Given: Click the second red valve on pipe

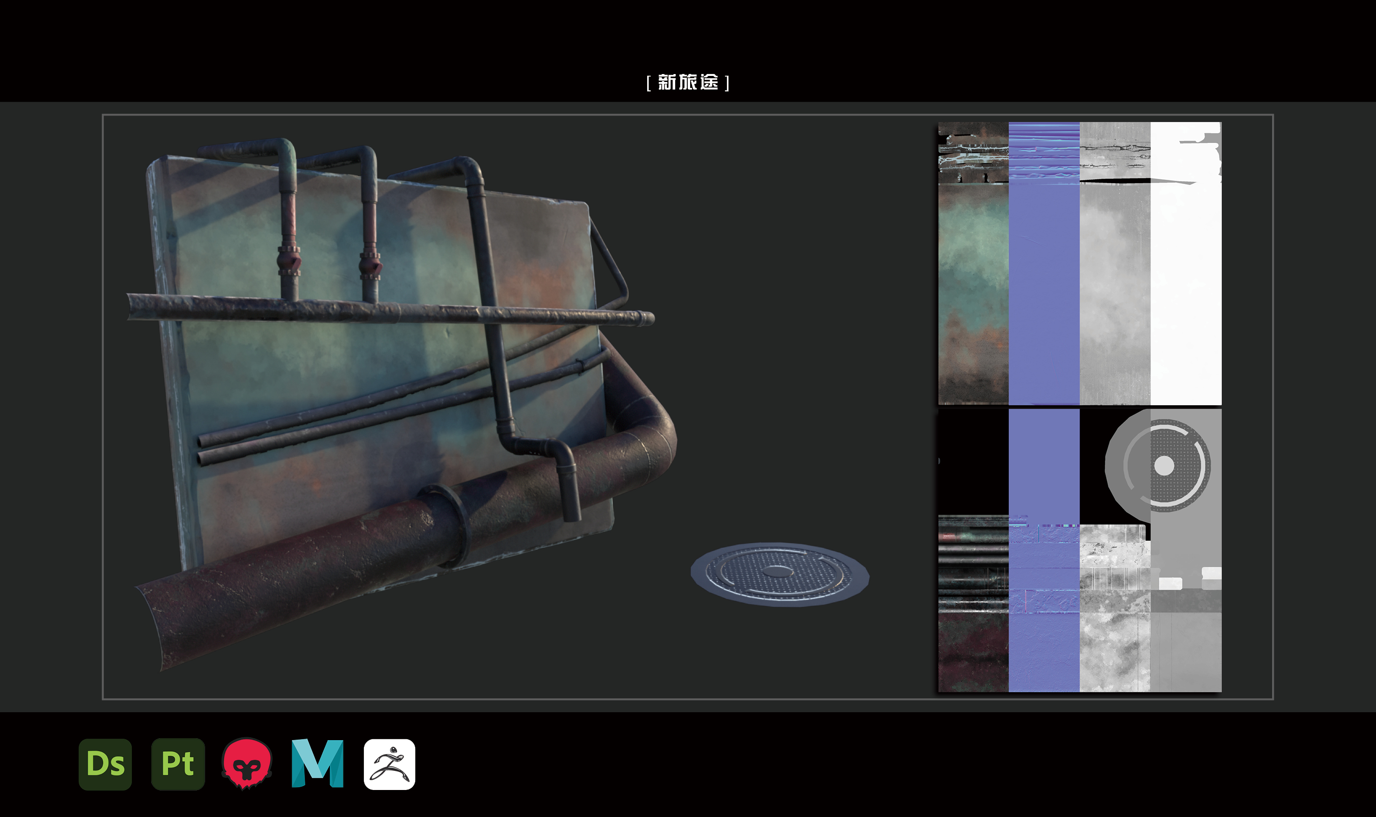Looking at the screenshot, I should (370, 266).
